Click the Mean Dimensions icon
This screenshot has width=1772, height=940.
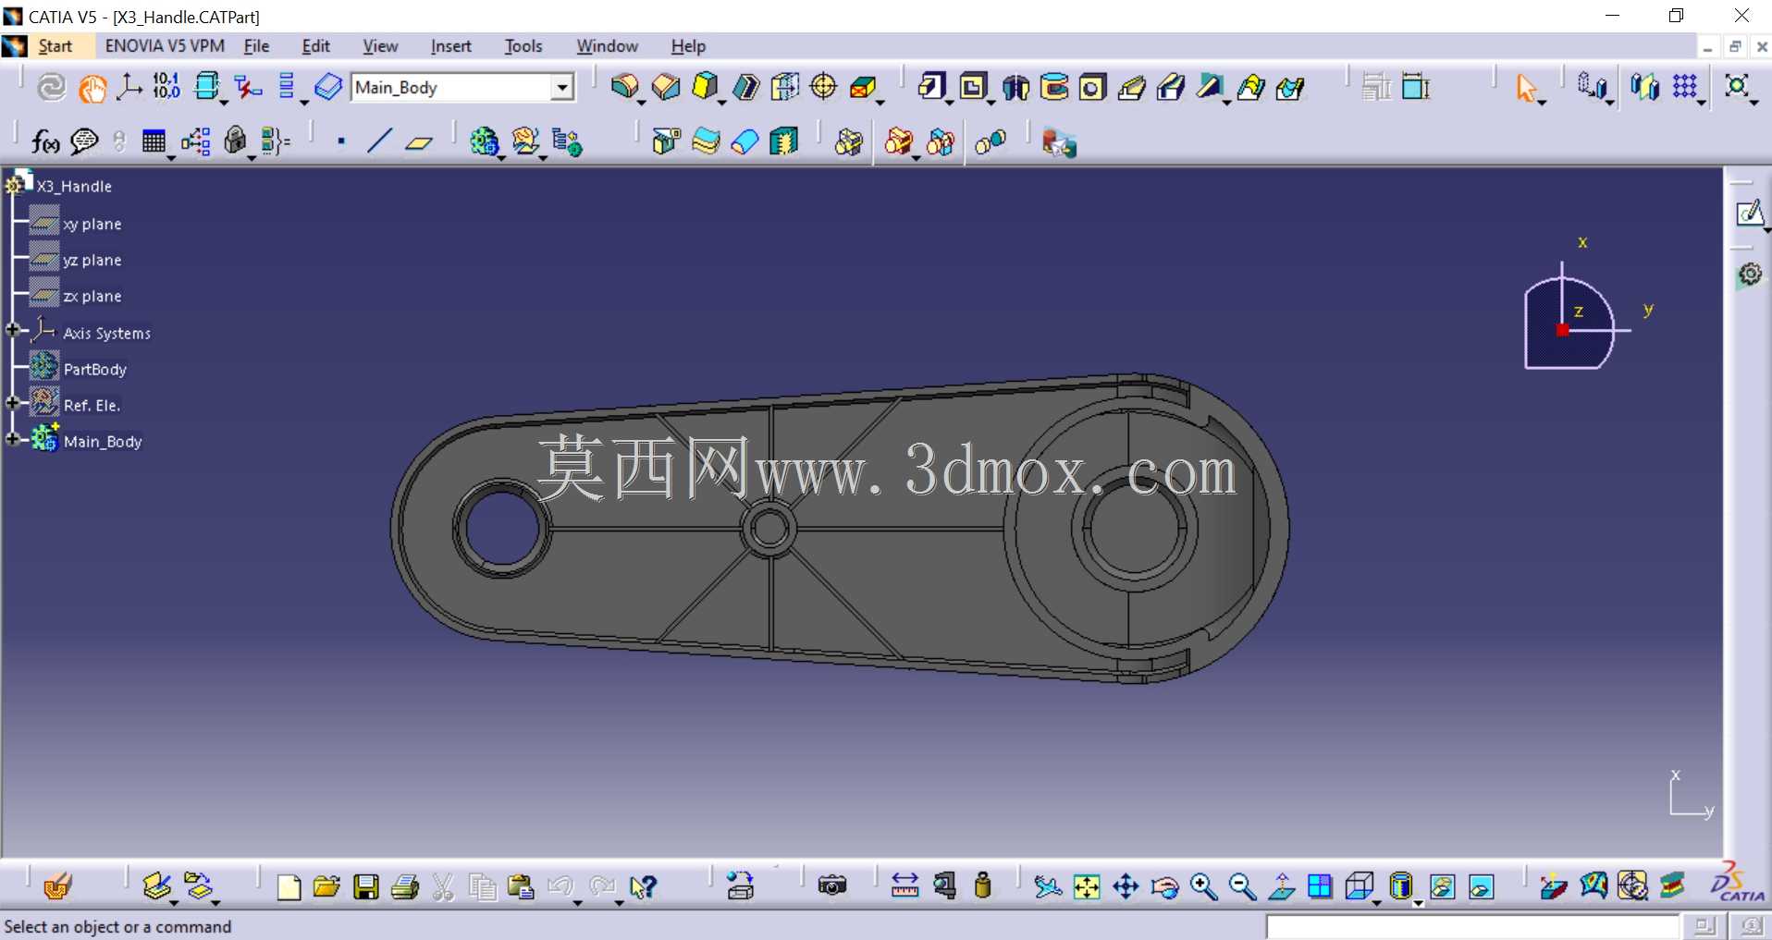click(x=166, y=87)
